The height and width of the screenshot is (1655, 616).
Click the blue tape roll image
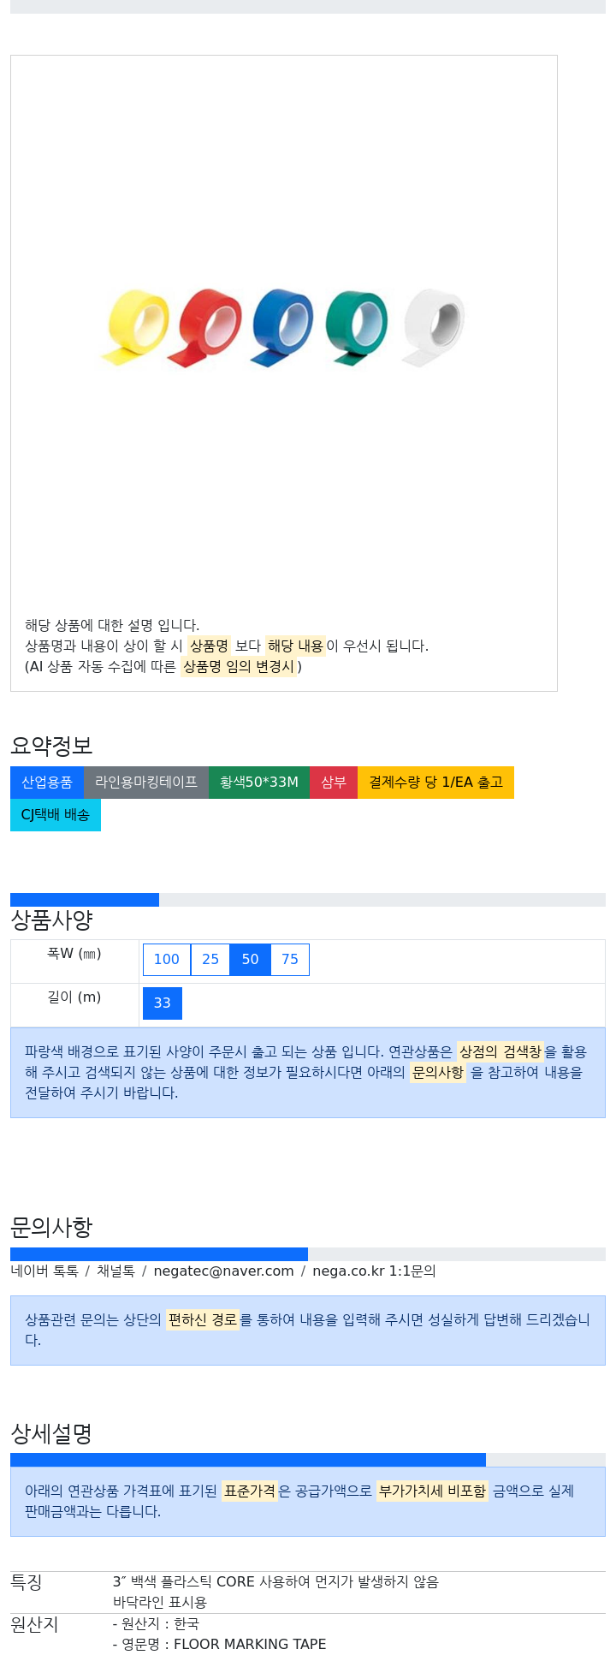281,328
